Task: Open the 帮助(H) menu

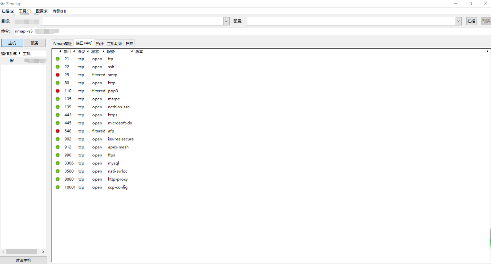Action: click(59, 11)
